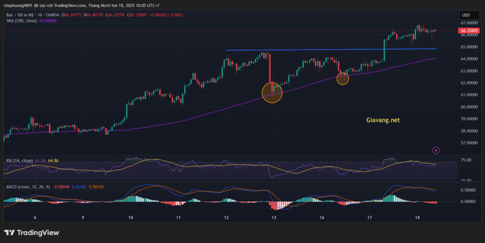Open the USD currency selector
The width and height of the screenshot is (485, 243).
pyautogui.click(x=466, y=15)
